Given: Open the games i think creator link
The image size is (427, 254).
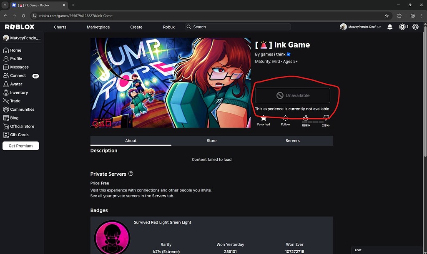Looking at the screenshot, I should pos(273,54).
